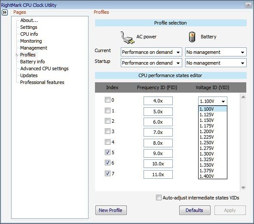This screenshot has width=254, height=224.
Task: Click the Defaults button
Action: (x=195, y=210)
